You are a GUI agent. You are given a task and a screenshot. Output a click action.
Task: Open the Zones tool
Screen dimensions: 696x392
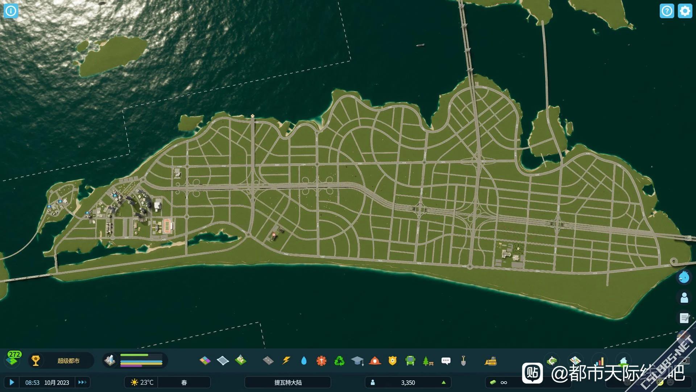click(205, 361)
